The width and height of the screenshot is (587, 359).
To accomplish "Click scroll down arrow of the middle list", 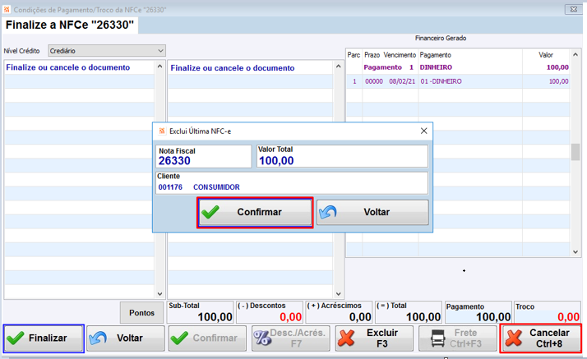I will coord(339,294).
